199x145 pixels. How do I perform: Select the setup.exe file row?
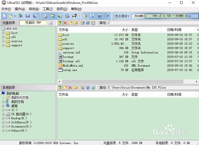[x=128, y=70]
